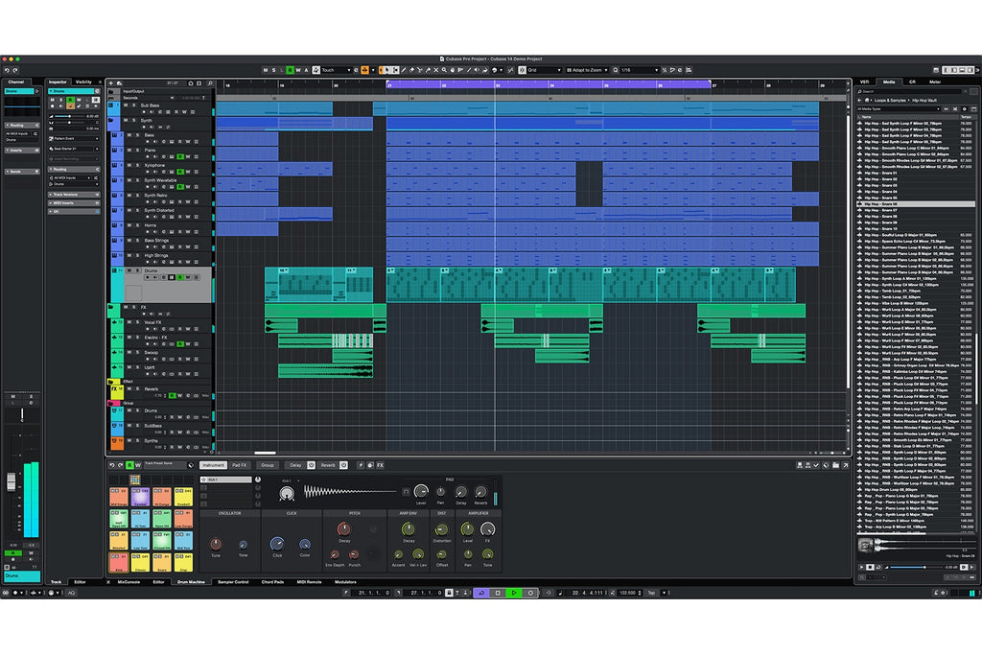Open the Sampler Control tab
This screenshot has height=655, width=982.
(x=233, y=582)
